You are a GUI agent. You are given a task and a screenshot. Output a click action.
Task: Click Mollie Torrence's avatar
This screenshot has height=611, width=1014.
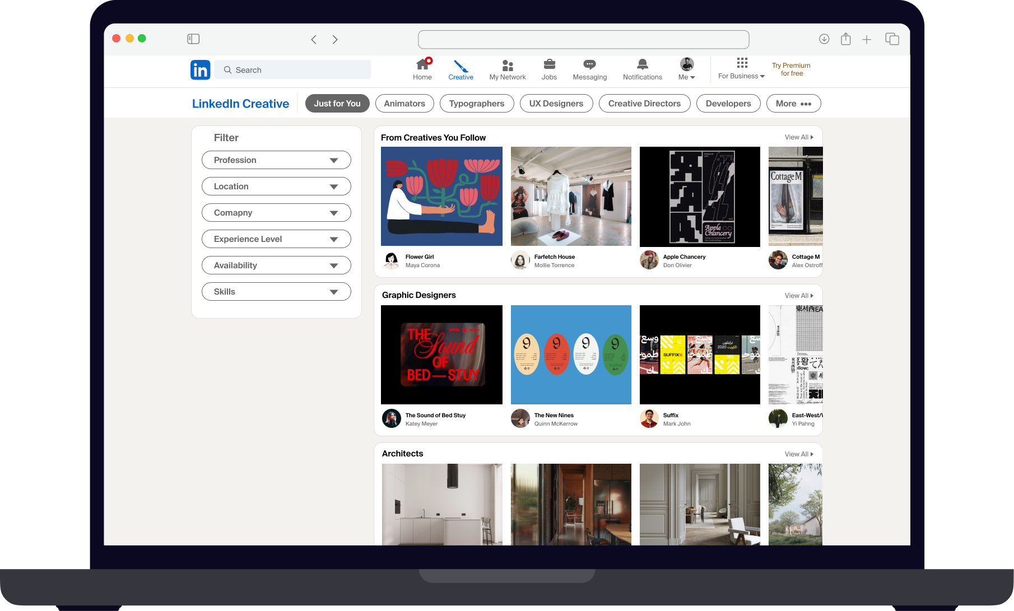click(520, 260)
